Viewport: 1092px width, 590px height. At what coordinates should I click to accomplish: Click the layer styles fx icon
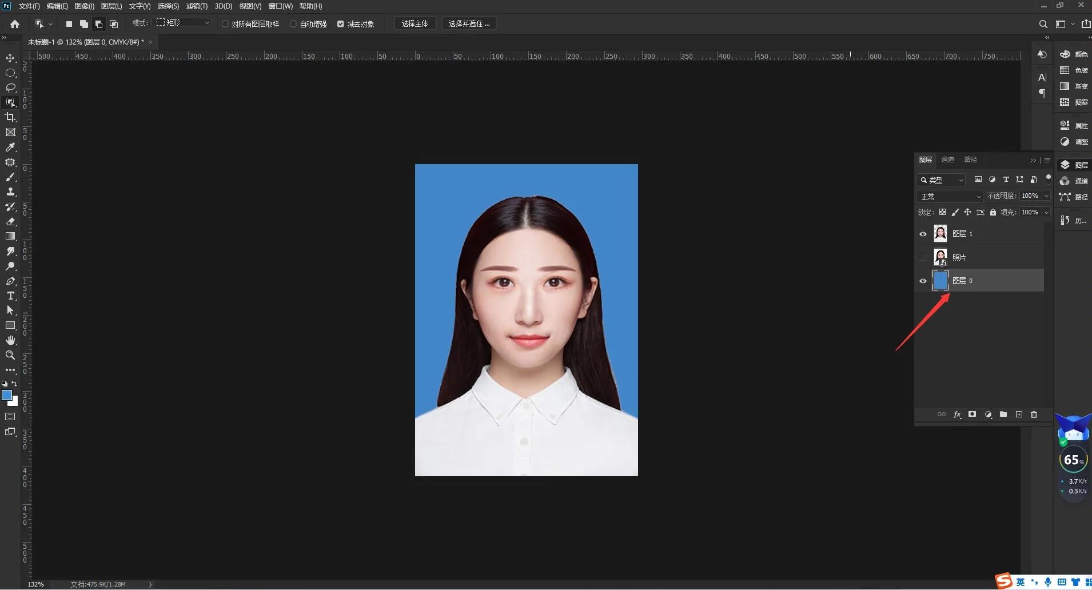click(957, 414)
